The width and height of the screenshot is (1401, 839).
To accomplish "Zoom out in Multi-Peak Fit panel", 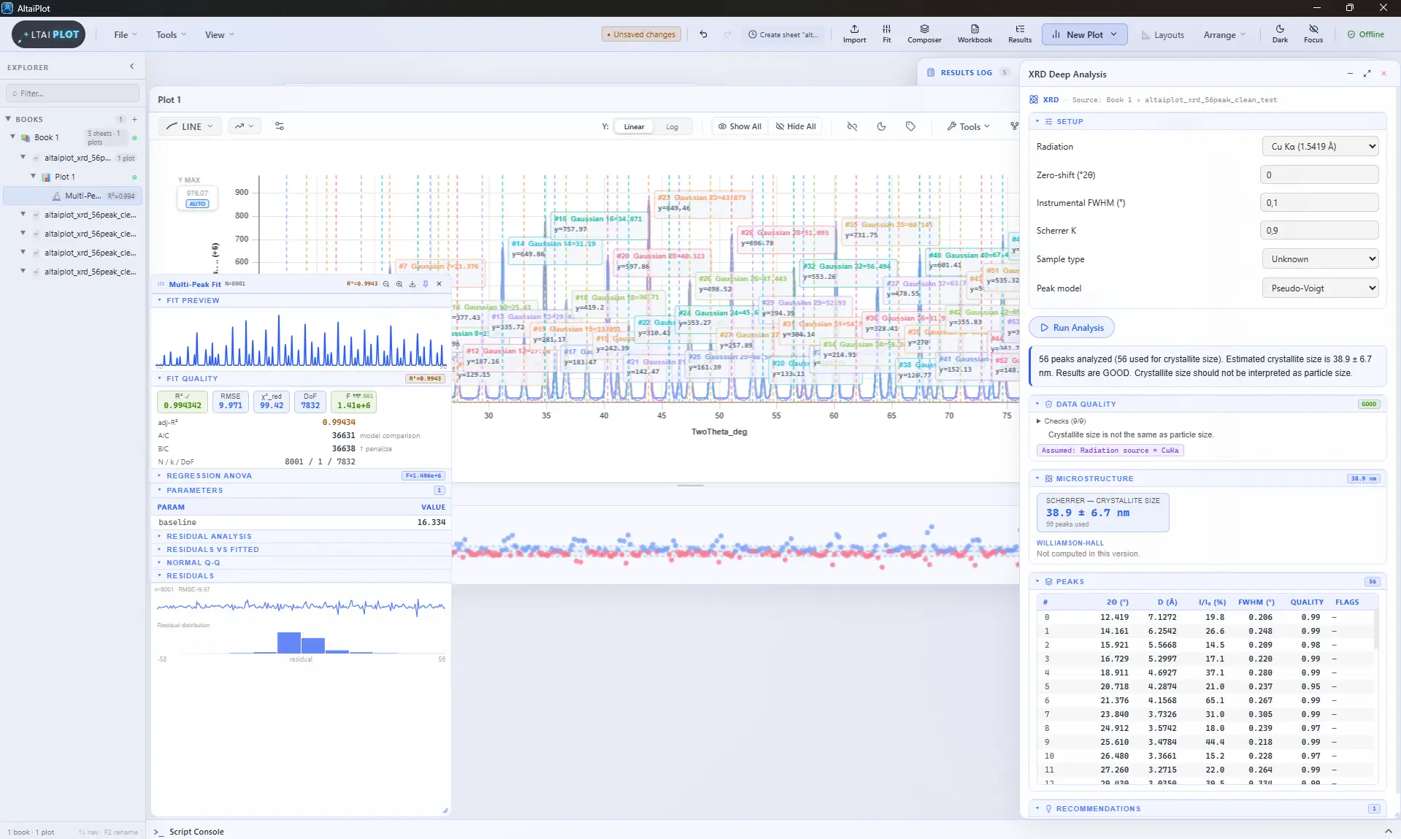I will pyautogui.click(x=386, y=284).
